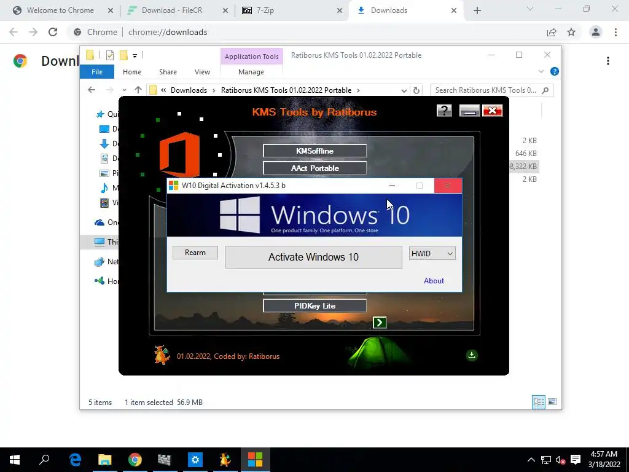Show hidden system tray icons
The width and height of the screenshot is (629, 472).
531,460
